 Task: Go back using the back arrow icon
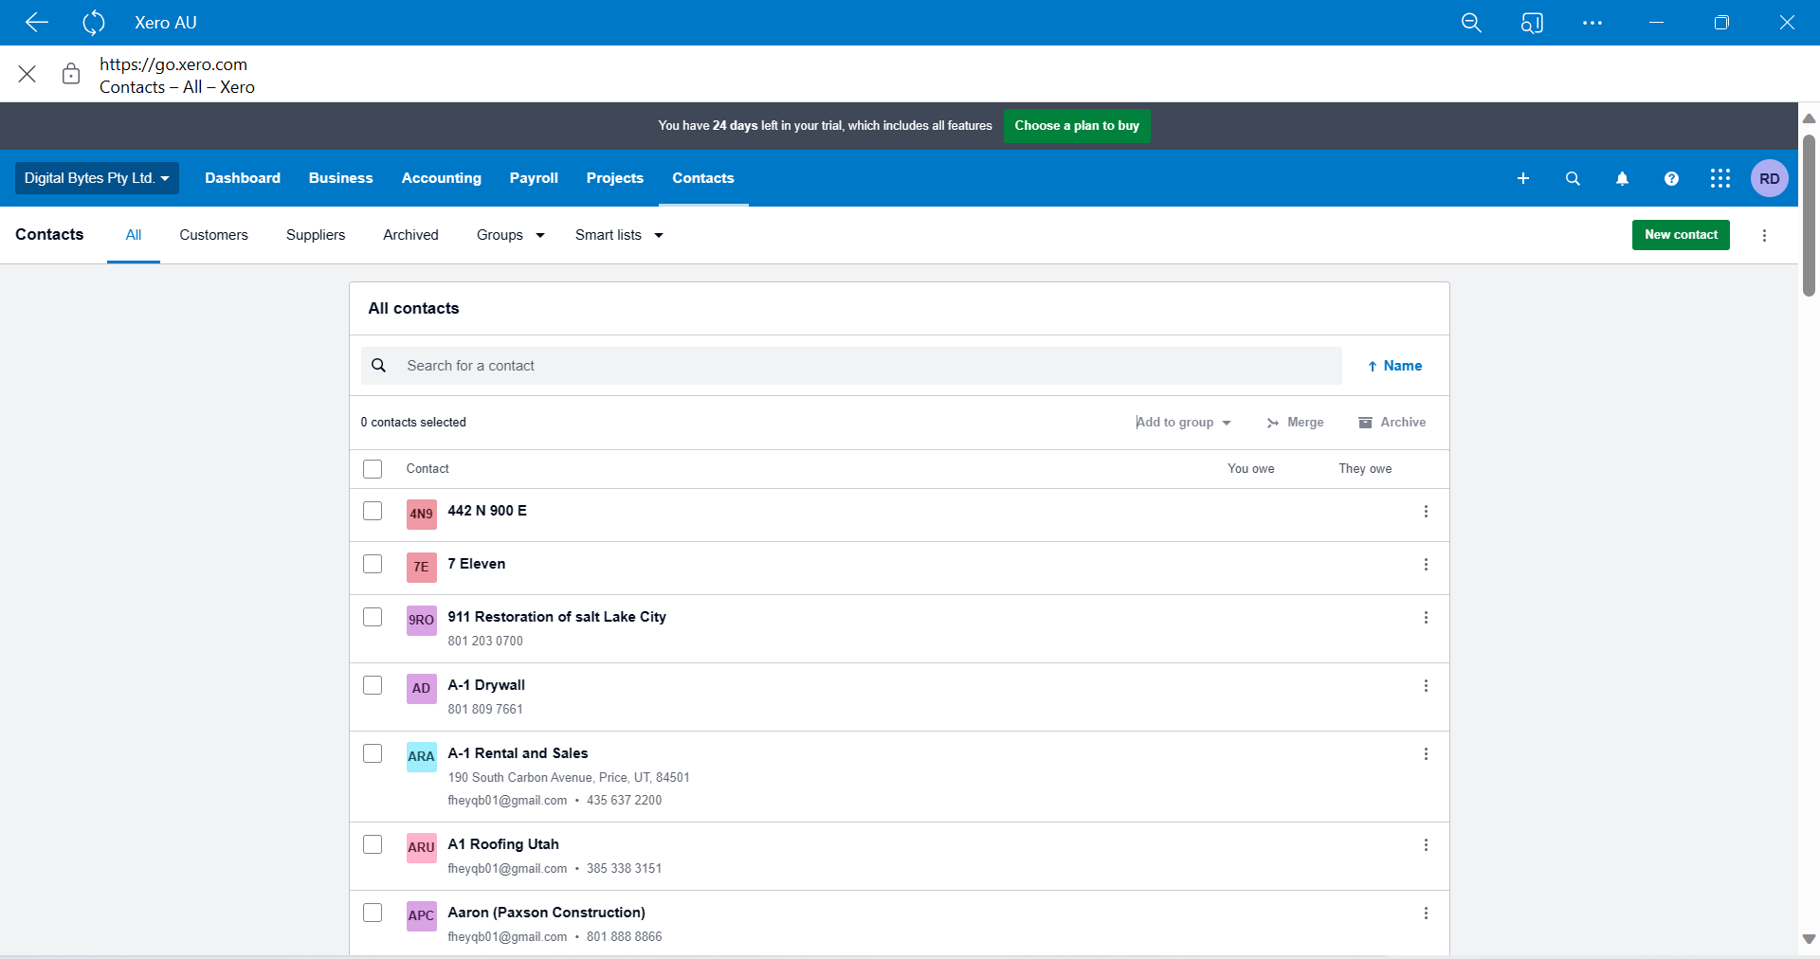coord(37,23)
